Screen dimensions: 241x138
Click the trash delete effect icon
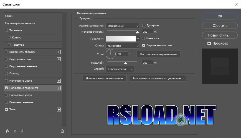tap(62, 131)
